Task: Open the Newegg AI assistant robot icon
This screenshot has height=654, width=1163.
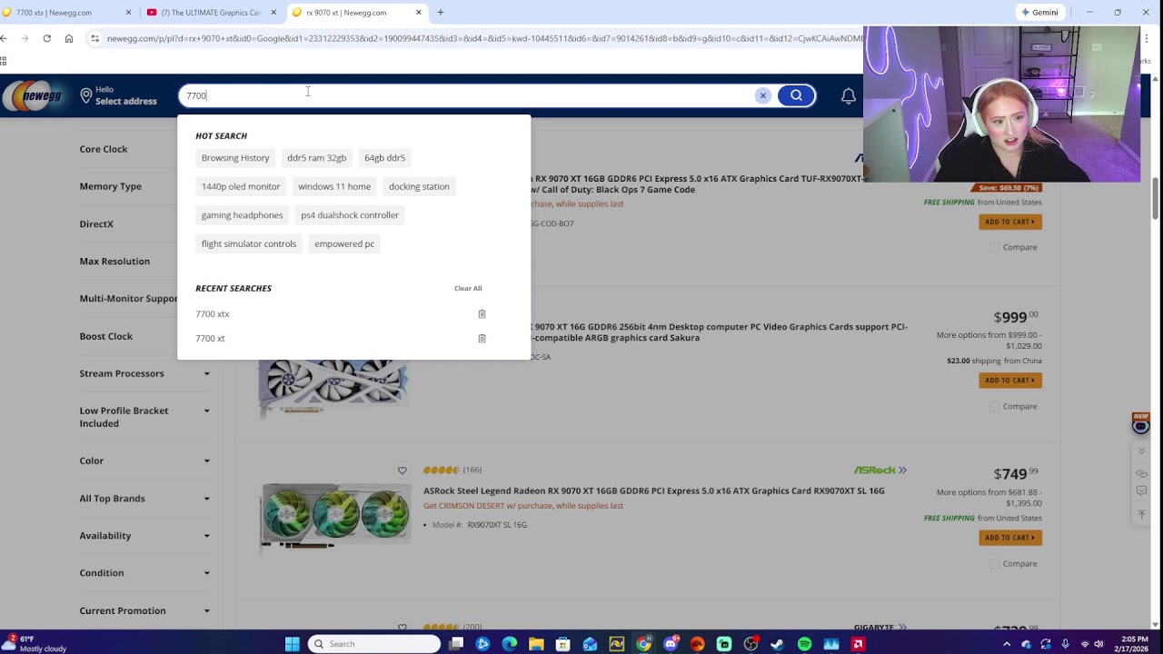Action: 1141,423
